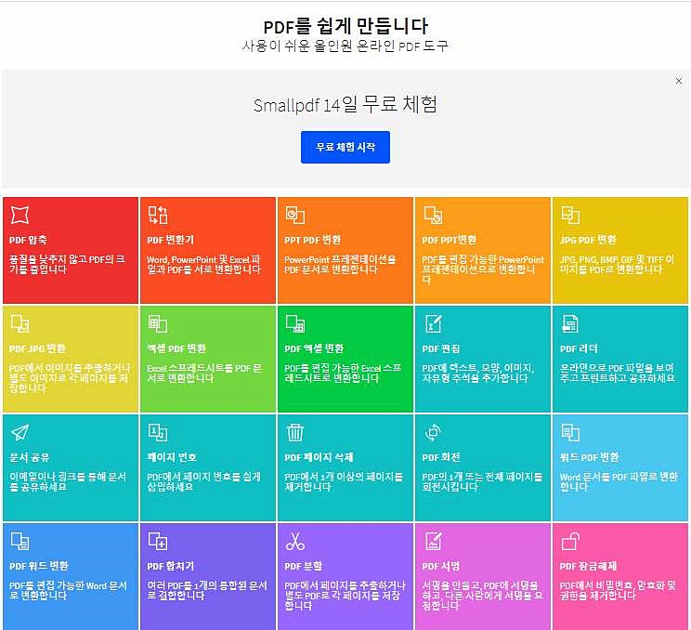691x630 pixels.
Task: Click the JPG PDF 변환 icon
Action: pyautogui.click(x=570, y=215)
